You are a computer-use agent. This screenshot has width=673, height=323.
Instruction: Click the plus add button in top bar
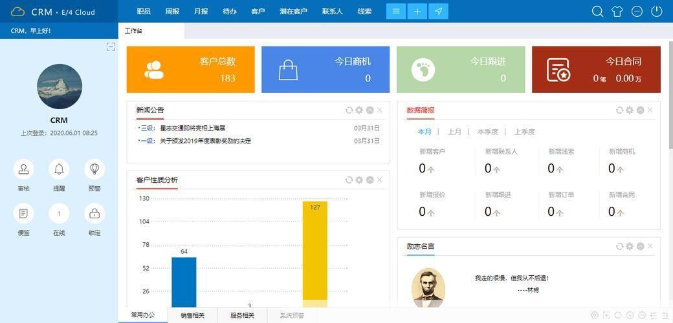click(x=417, y=12)
